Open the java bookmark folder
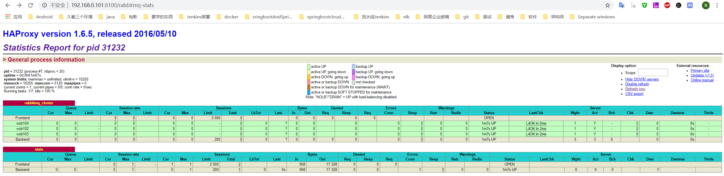724x176 pixels. (x=106, y=17)
